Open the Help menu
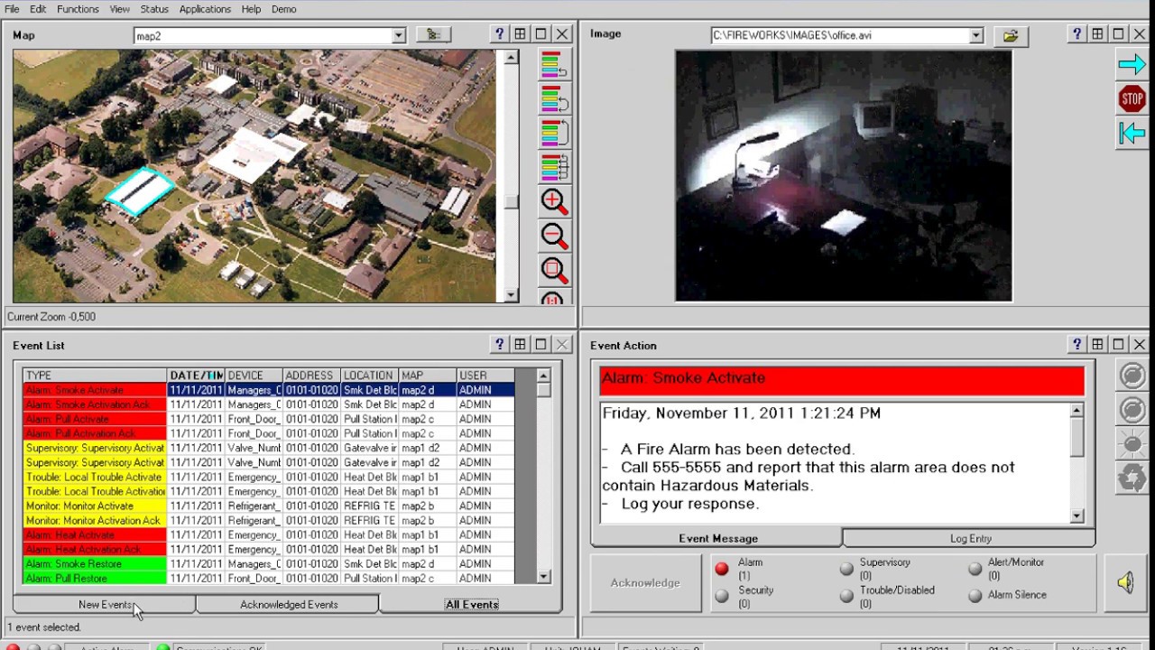 (x=252, y=9)
